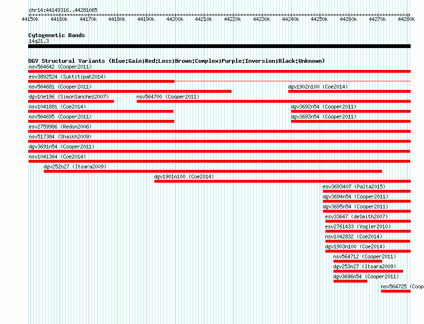Click the 44180k ruler tick label
424x324 pixels.
[117, 19]
